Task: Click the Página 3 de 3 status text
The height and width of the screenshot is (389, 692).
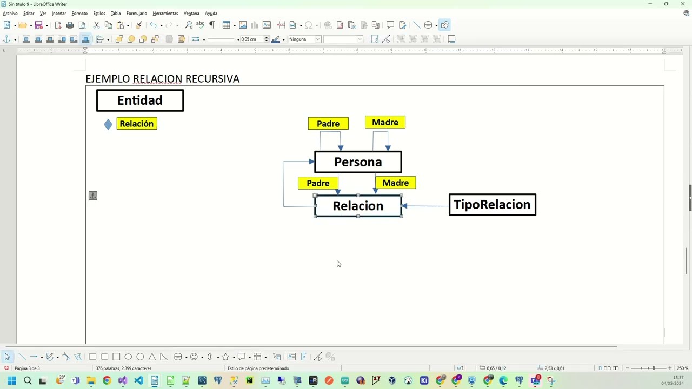Action: tap(27, 368)
